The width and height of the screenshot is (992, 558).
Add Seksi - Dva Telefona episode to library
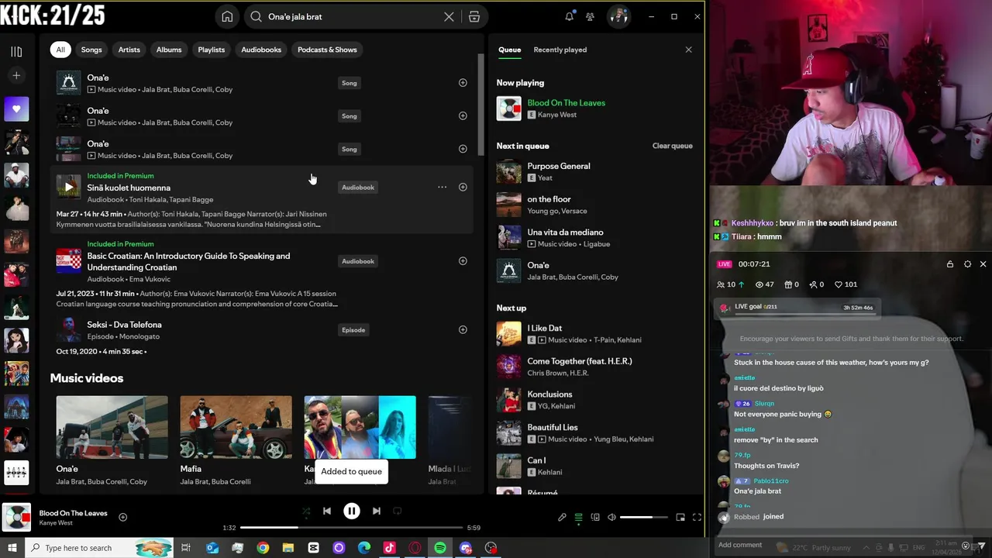click(463, 329)
